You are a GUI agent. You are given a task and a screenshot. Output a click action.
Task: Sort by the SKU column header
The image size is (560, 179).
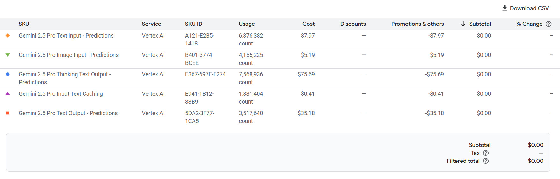click(24, 24)
